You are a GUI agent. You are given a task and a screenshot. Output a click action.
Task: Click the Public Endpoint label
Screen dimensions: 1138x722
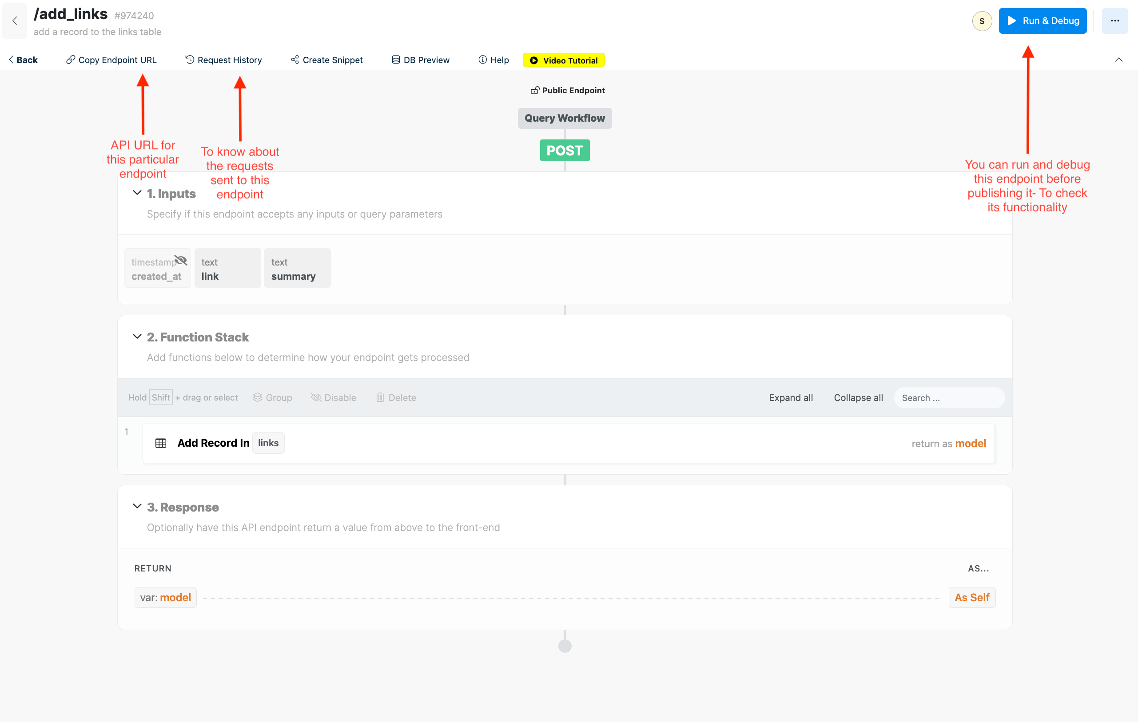coord(567,90)
